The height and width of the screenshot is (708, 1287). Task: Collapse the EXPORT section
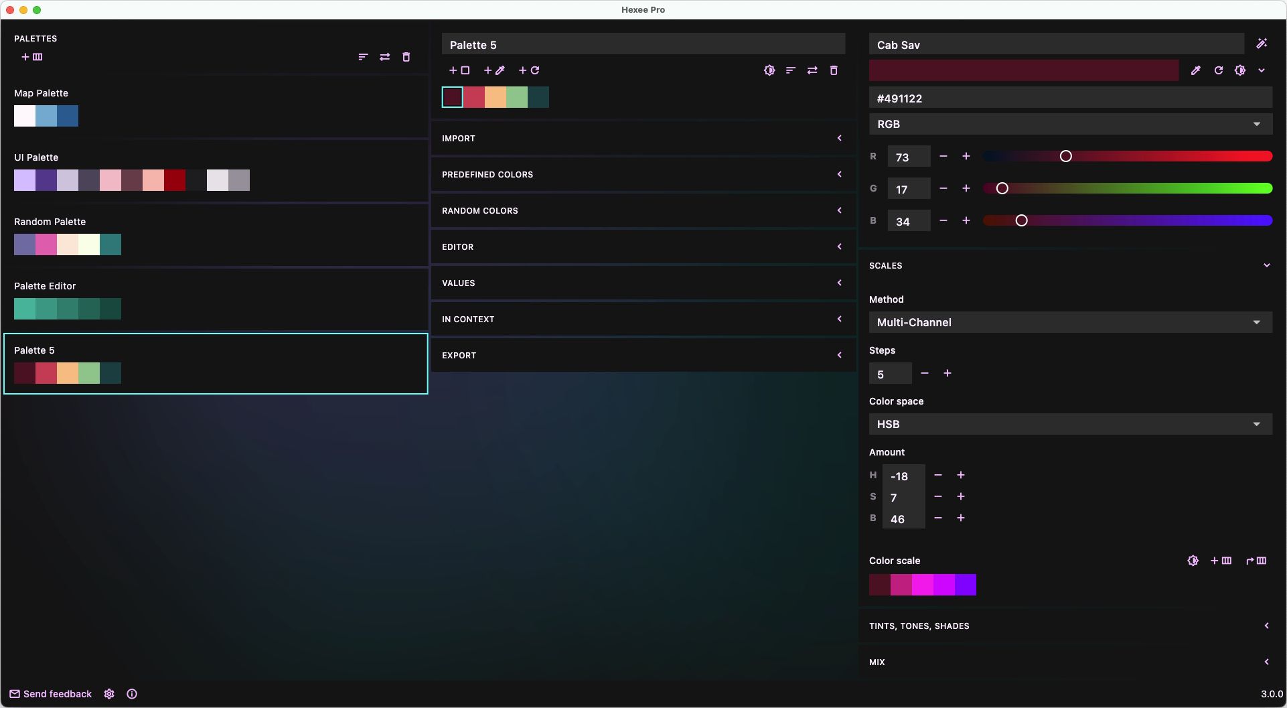click(839, 355)
